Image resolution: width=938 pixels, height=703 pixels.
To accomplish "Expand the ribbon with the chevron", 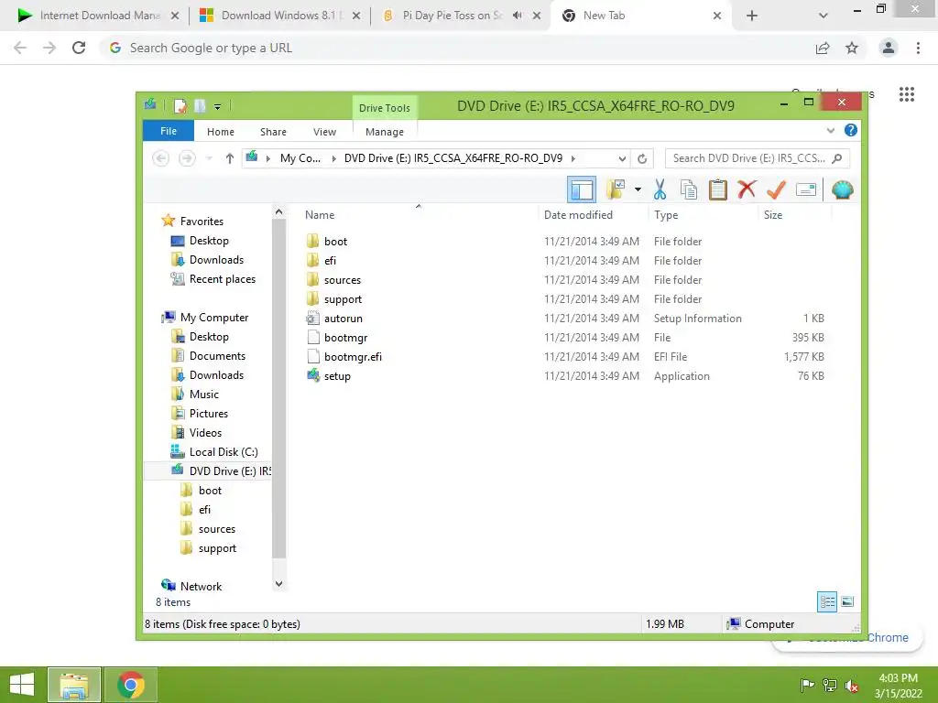I will tap(830, 130).
